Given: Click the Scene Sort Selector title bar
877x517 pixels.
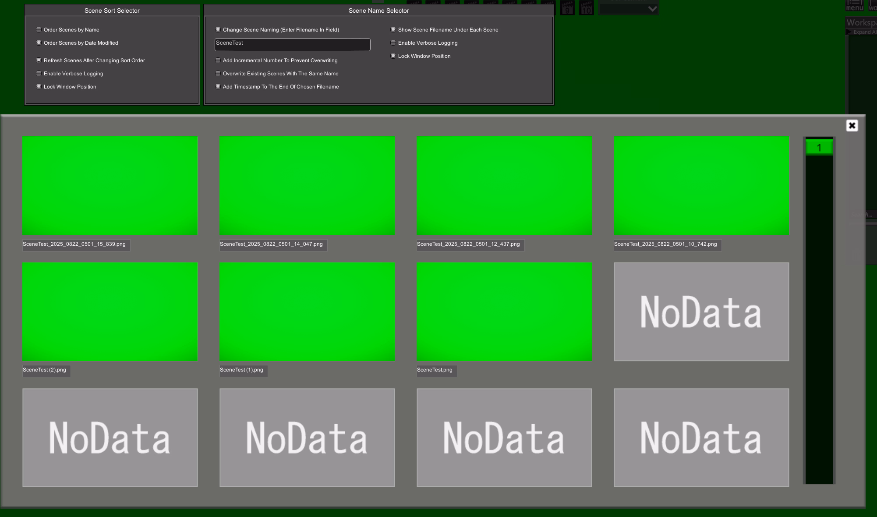Looking at the screenshot, I should [112, 11].
